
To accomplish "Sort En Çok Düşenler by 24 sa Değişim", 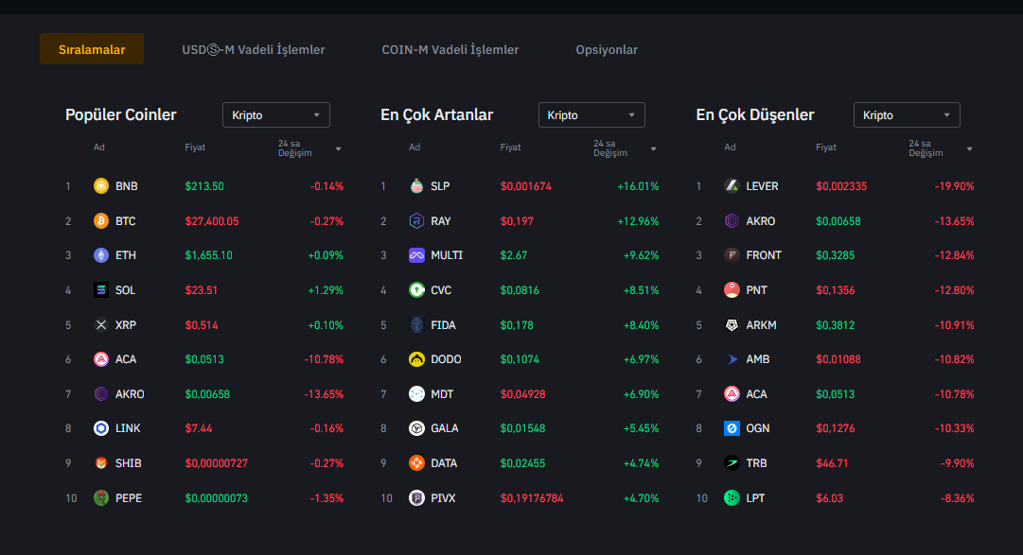I will (968, 149).
